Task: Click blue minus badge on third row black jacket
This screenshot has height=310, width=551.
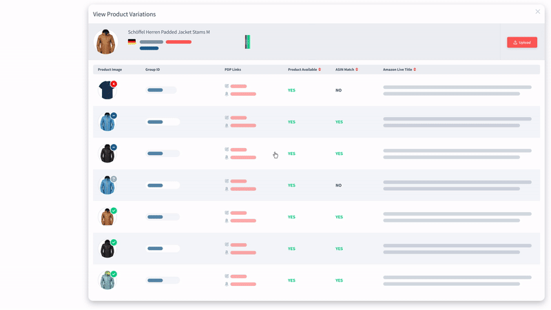Action: coord(114,147)
